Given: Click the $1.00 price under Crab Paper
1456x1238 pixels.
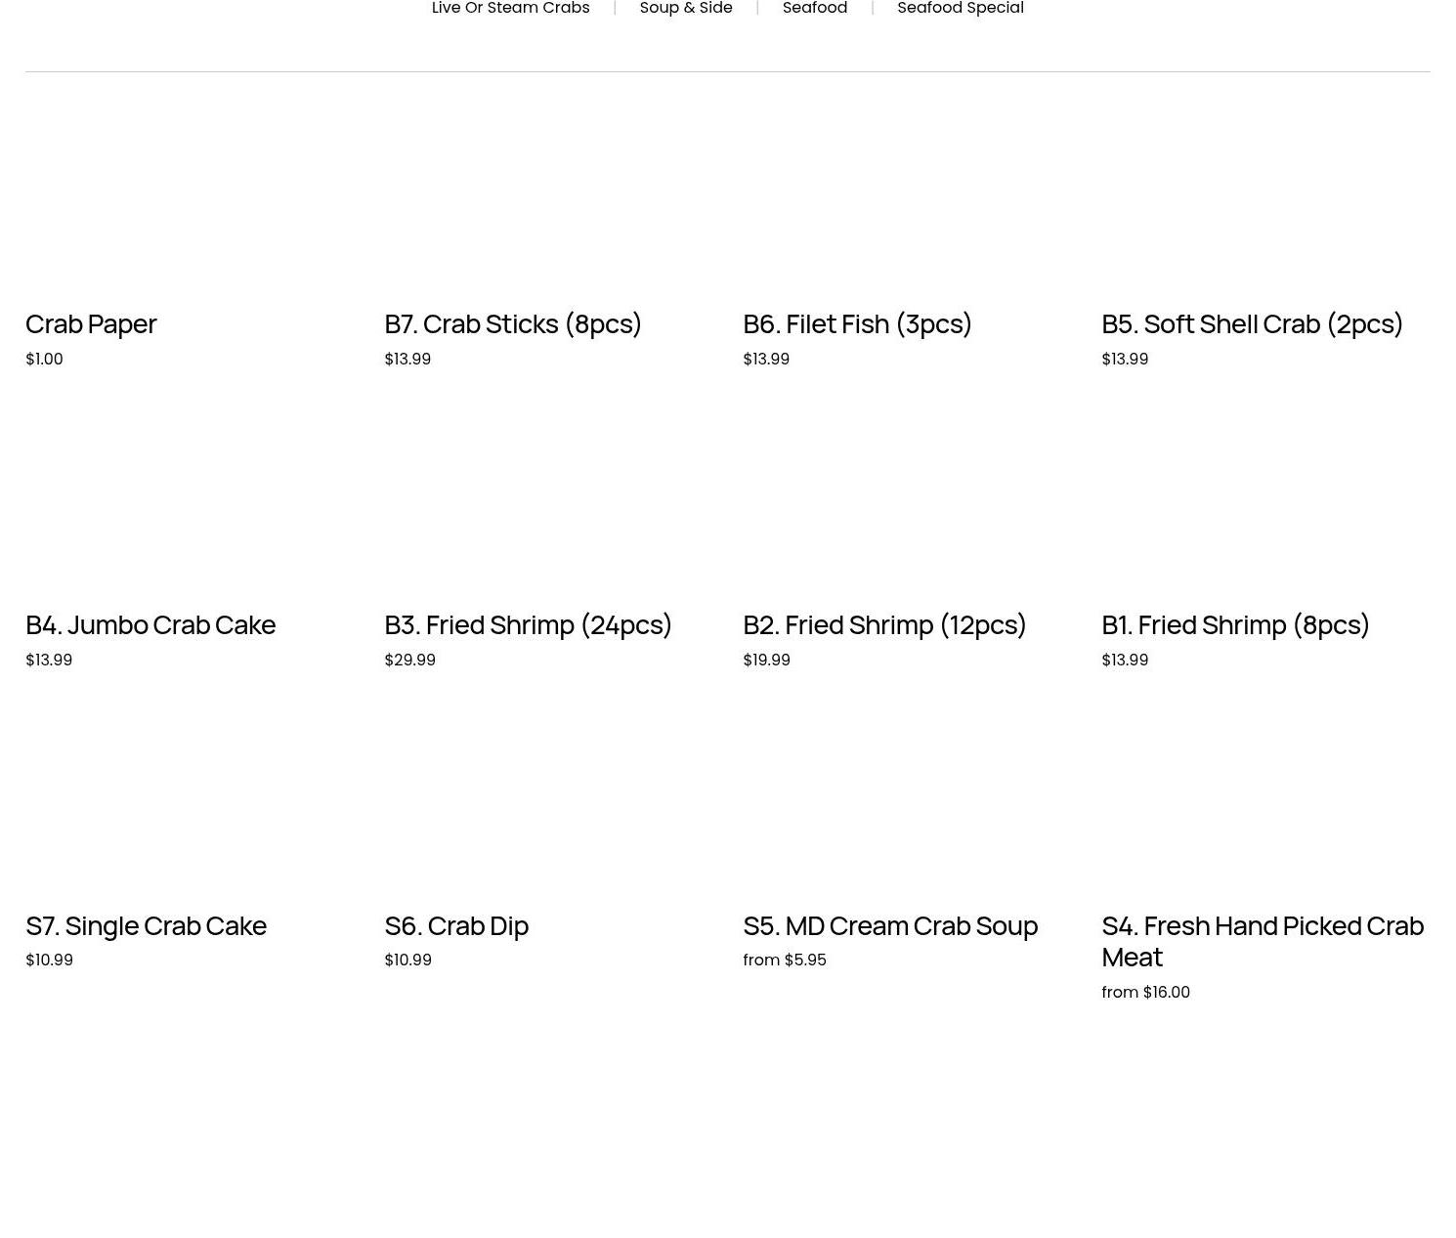Looking at the screenshot, I should pyautogui.click(x=44, y=359).
